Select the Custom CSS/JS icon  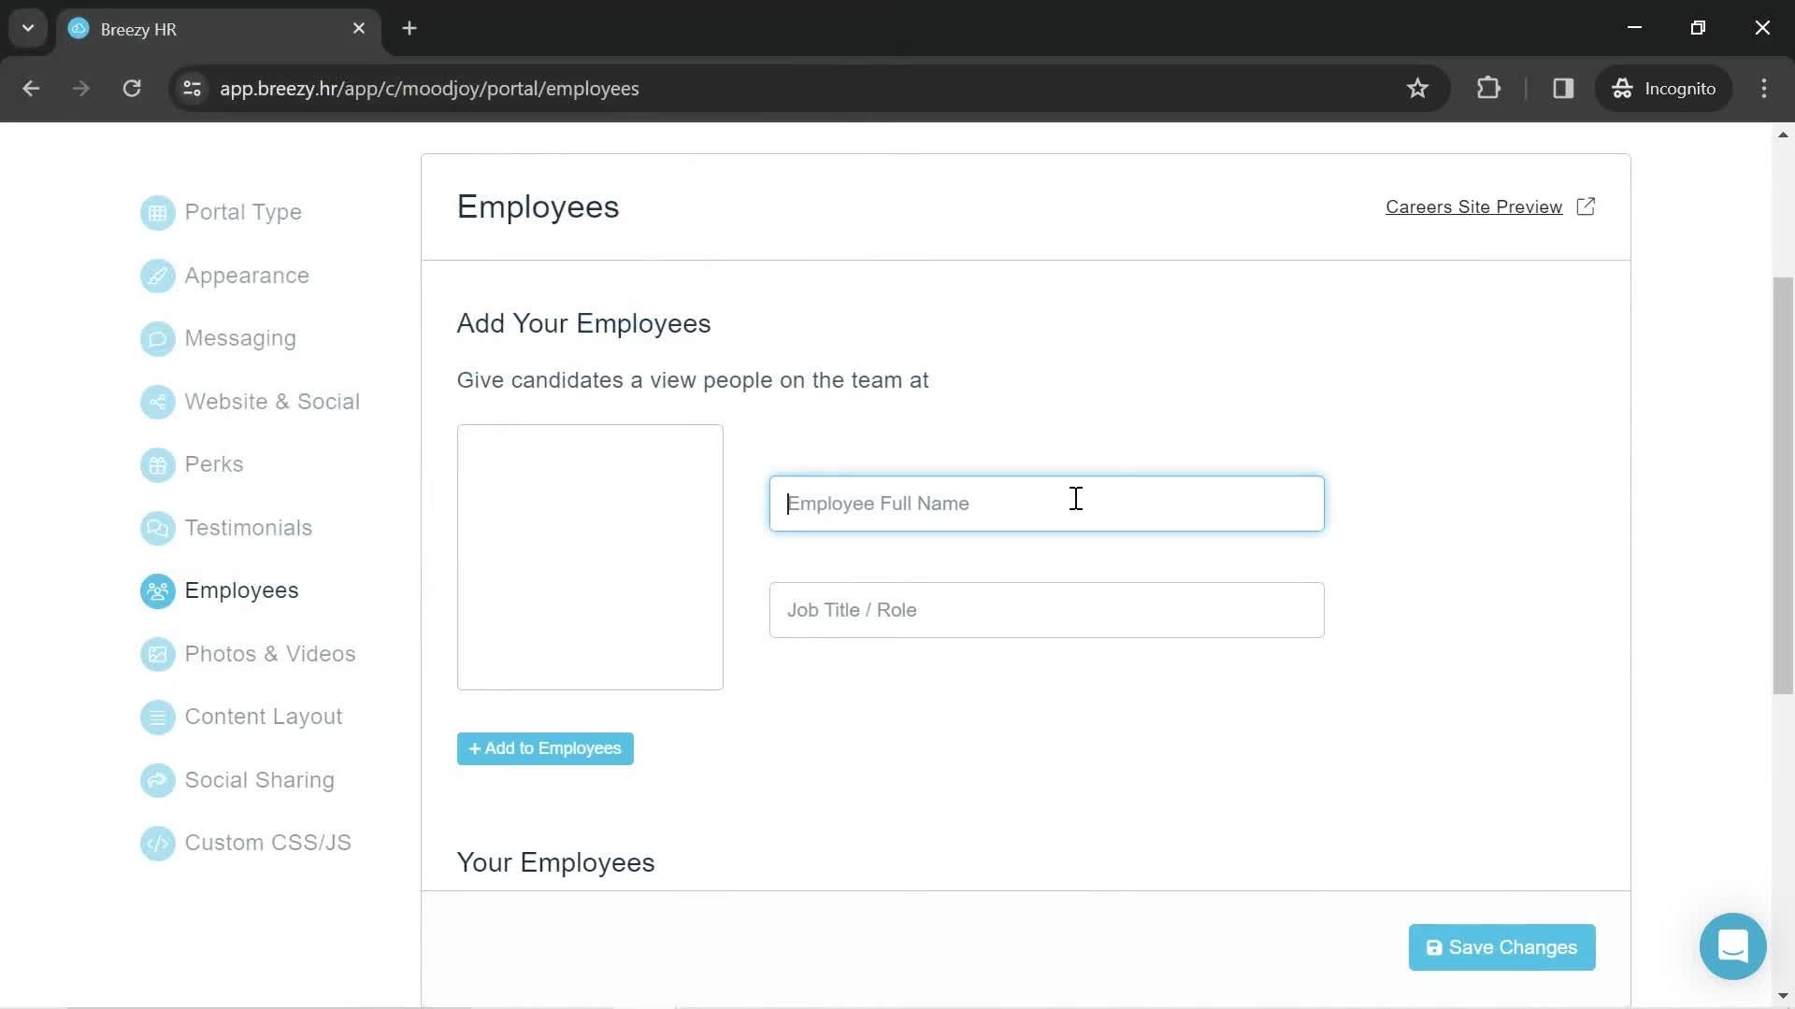pyautogui.click(x=156, y=844)
